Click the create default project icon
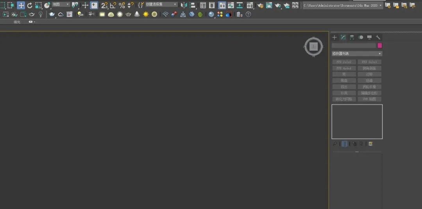The height and width of the screenshot is (209, 422). pyautogui.click(x=404, y=5)
